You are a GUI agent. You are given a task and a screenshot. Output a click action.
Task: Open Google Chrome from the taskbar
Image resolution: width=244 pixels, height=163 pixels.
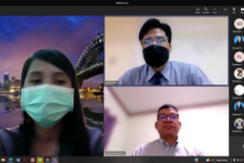click(x=48, y=160)
